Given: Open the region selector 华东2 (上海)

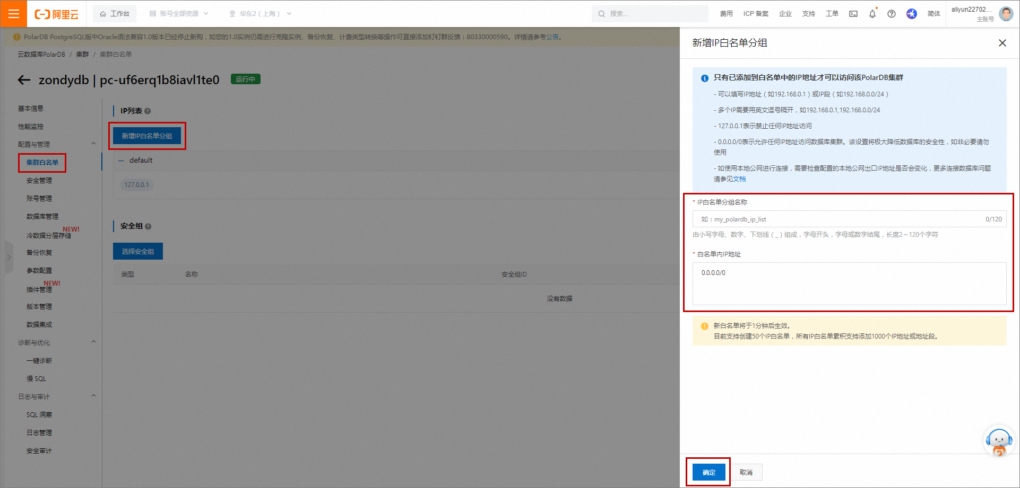Looking at the screenshot, I should point(260,14).
